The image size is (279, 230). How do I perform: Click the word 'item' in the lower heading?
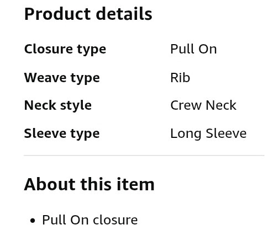tap(135, 184)
